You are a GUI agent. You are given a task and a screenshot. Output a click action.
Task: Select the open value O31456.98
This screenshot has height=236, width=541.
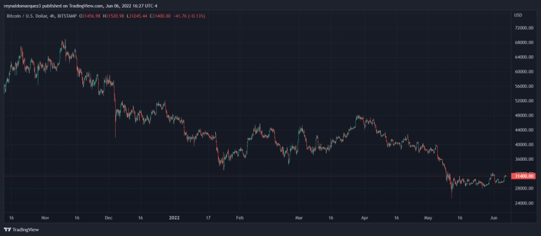(x=90, y=16)
